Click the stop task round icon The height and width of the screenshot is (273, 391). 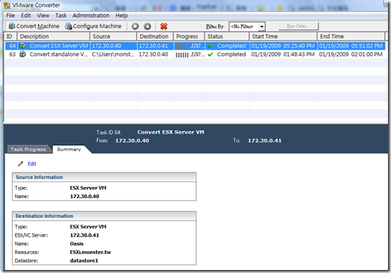tap(135, 26)
